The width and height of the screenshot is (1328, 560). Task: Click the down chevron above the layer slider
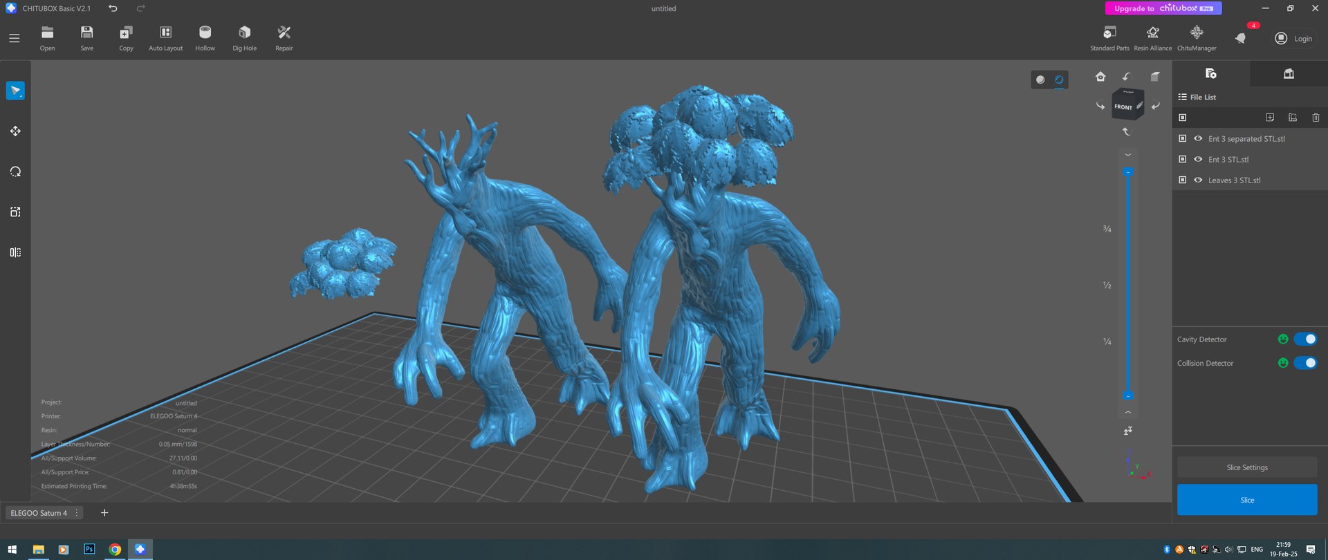click(x=1128, y=155)
